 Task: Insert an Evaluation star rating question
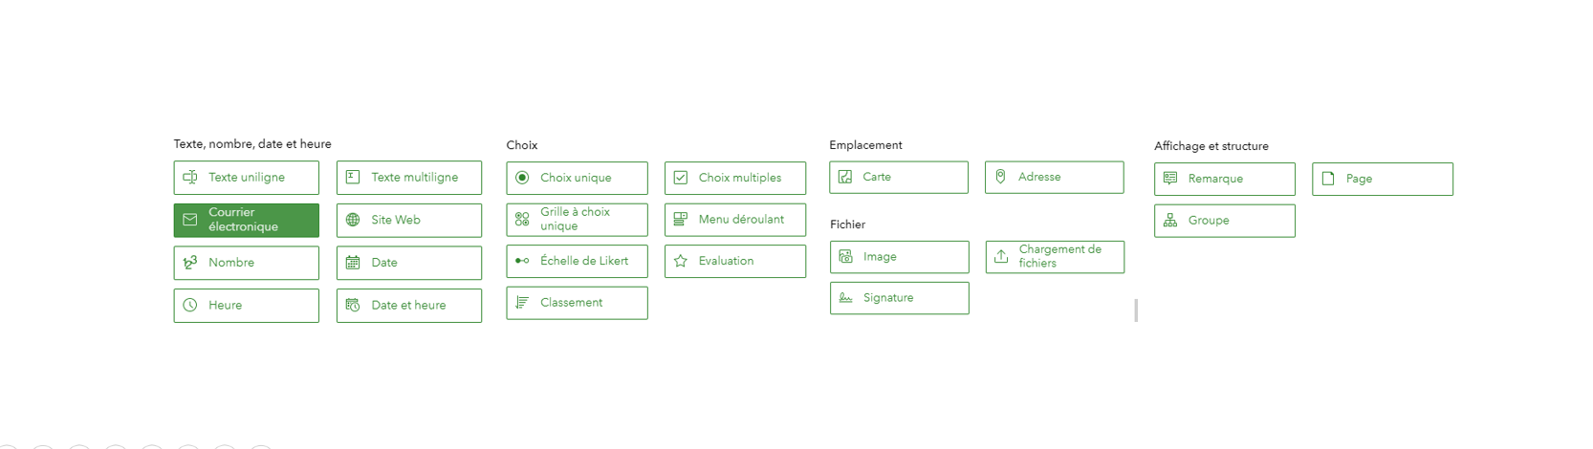(735, 261)
